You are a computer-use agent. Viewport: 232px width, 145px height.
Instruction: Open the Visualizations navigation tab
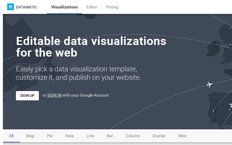[x=64, y=7]
